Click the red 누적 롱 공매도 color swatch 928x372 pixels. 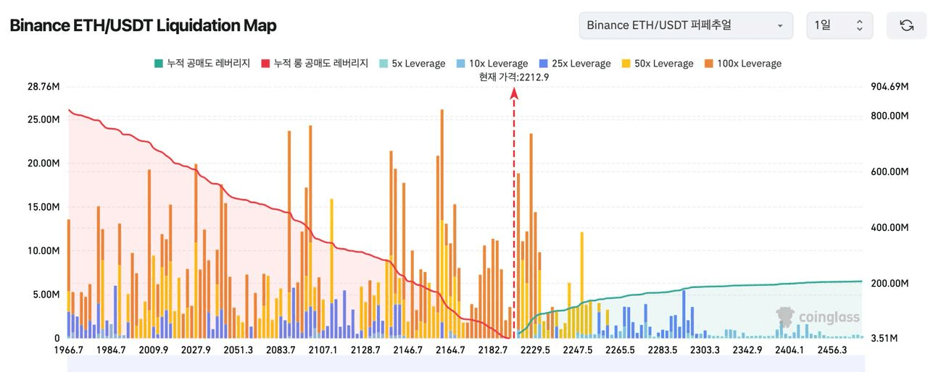click(x=266, y=64)
